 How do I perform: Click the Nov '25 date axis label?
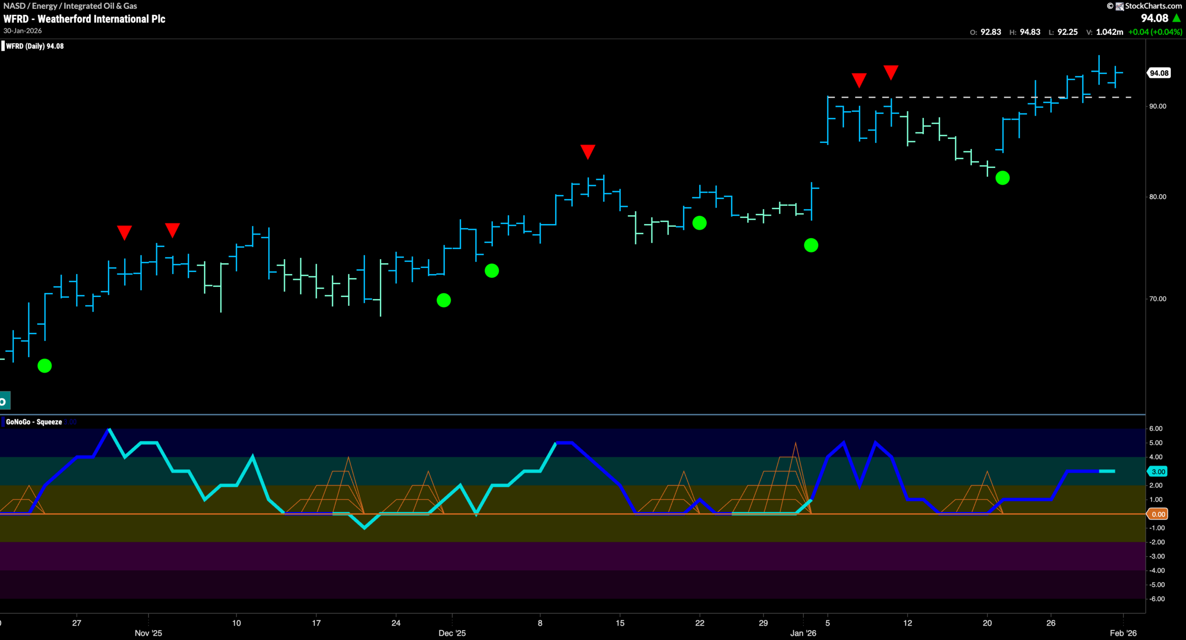(x=148, y=633)
